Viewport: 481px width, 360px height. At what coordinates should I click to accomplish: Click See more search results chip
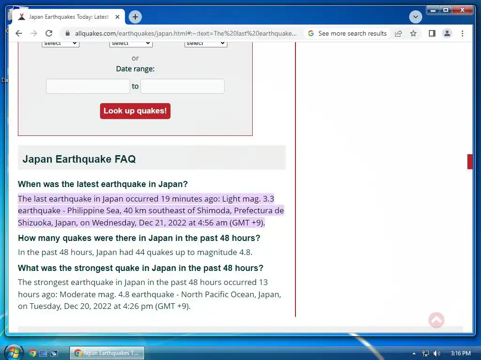347,33
